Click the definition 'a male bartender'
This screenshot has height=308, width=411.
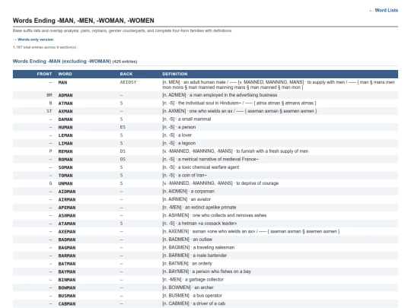pyautogui.click(x=210, y=256)
